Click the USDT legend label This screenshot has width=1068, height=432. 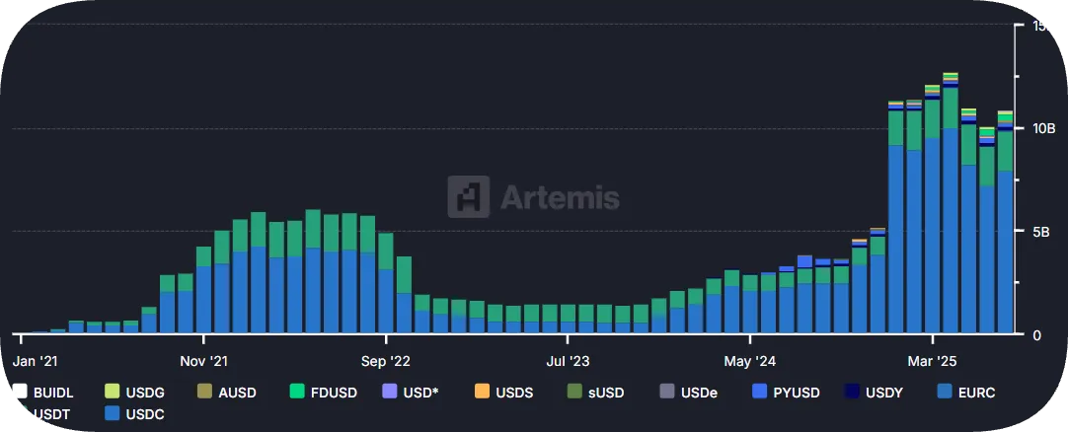[x=53, y=413]
